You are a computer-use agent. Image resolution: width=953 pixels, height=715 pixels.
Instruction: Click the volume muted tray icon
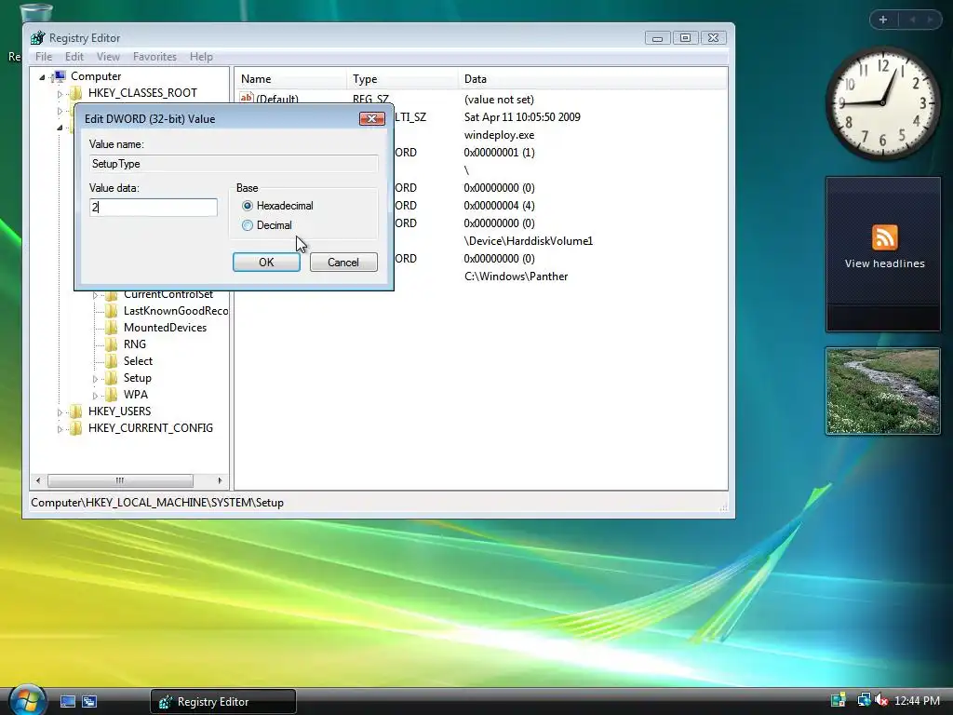tap(881, 700)
